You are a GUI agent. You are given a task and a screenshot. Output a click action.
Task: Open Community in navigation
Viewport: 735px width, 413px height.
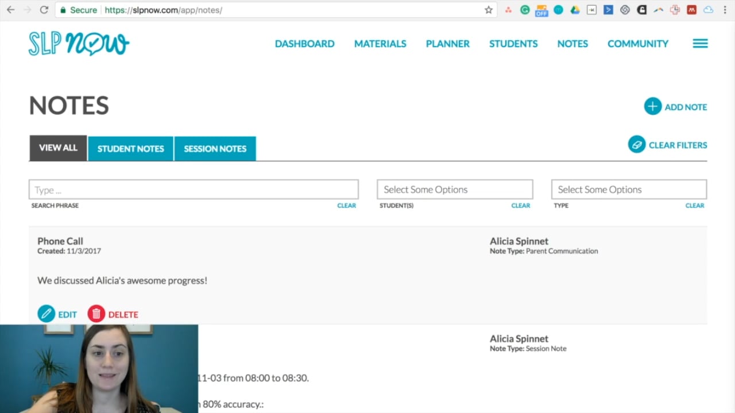[x=638, y=44]
